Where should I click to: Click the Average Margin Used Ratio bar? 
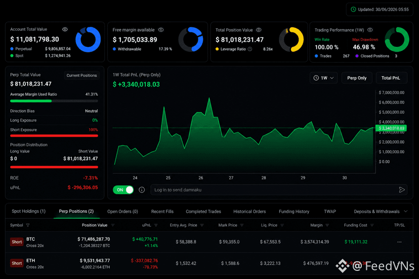54,101
